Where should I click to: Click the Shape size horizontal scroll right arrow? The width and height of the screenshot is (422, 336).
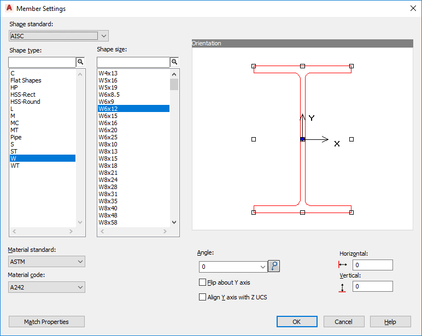[x=165, y=231]
